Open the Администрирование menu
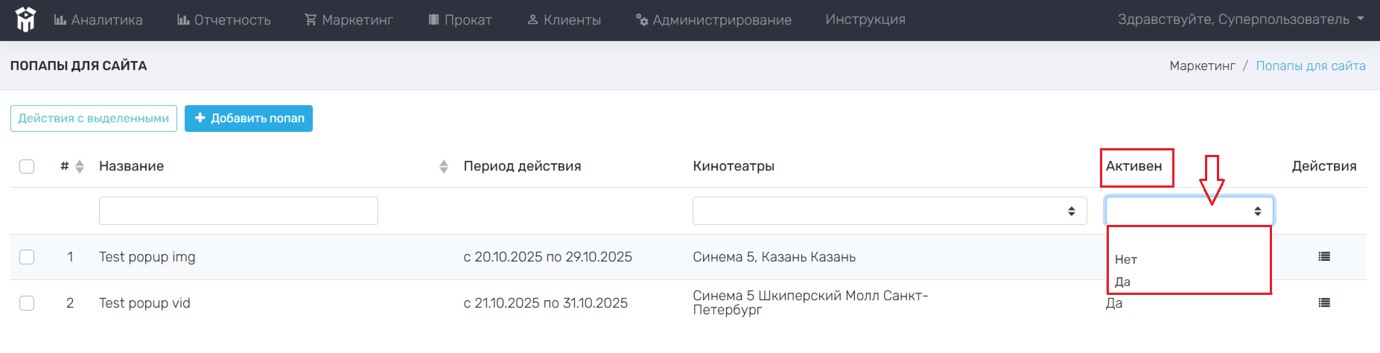 (713, 20)
